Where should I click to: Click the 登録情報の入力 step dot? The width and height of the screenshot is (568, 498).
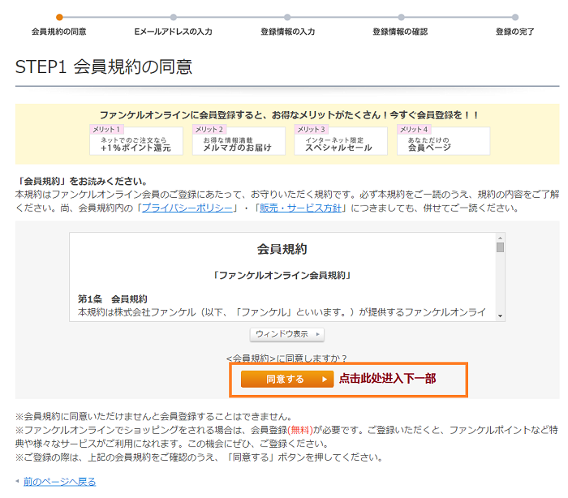pyautogui.click(x=287, y=16)
